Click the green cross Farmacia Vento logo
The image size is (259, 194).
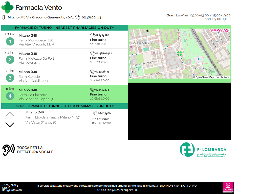pyautogui.click(x=7, y=7)
